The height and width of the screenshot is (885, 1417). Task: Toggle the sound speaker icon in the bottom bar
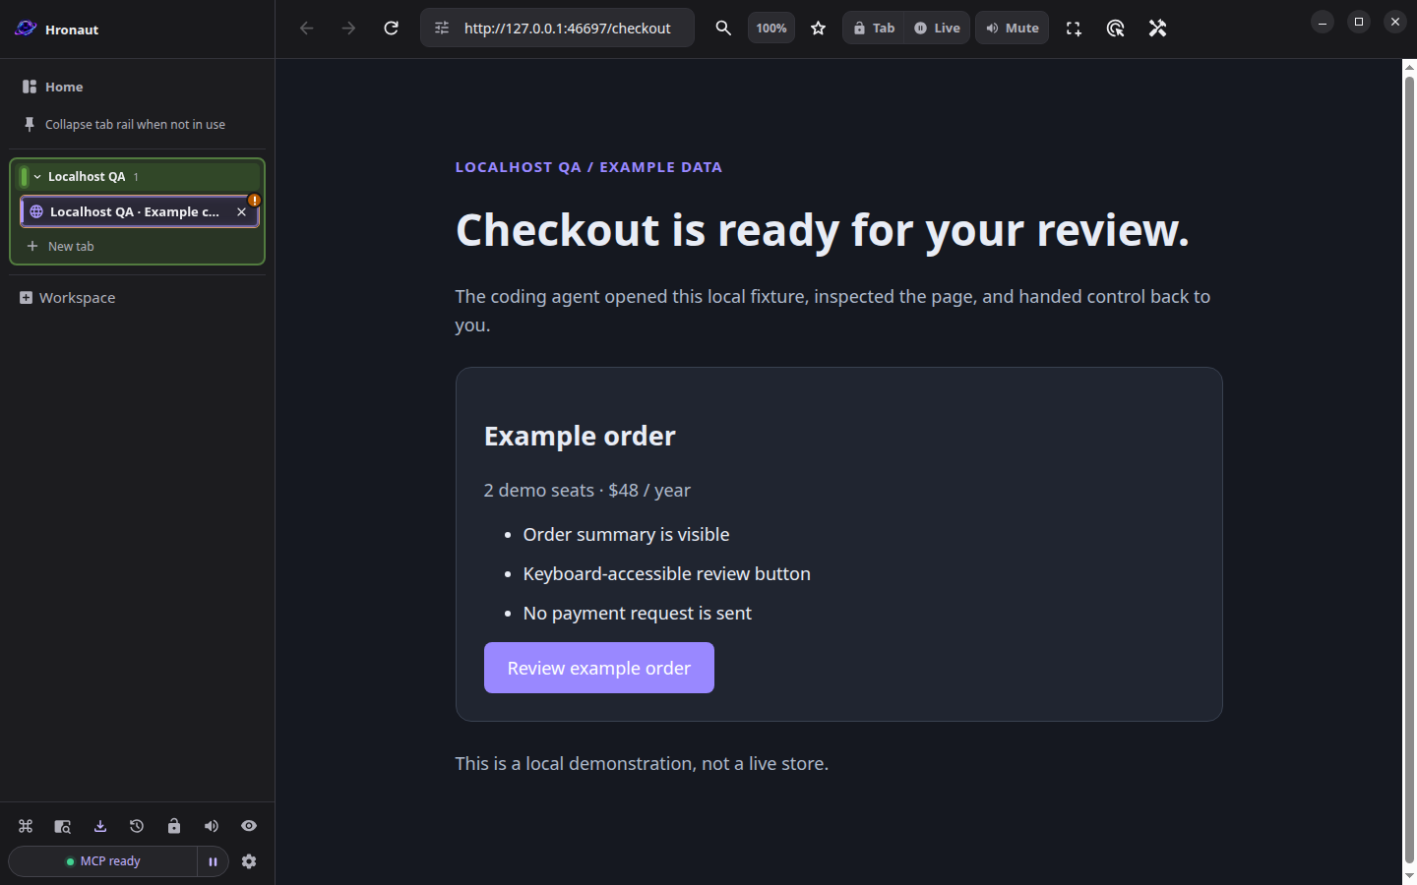pyautogui.click(x=212, y=826)
